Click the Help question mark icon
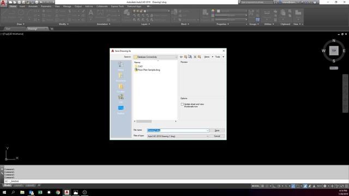349x196 pixels. coord(315,2)
